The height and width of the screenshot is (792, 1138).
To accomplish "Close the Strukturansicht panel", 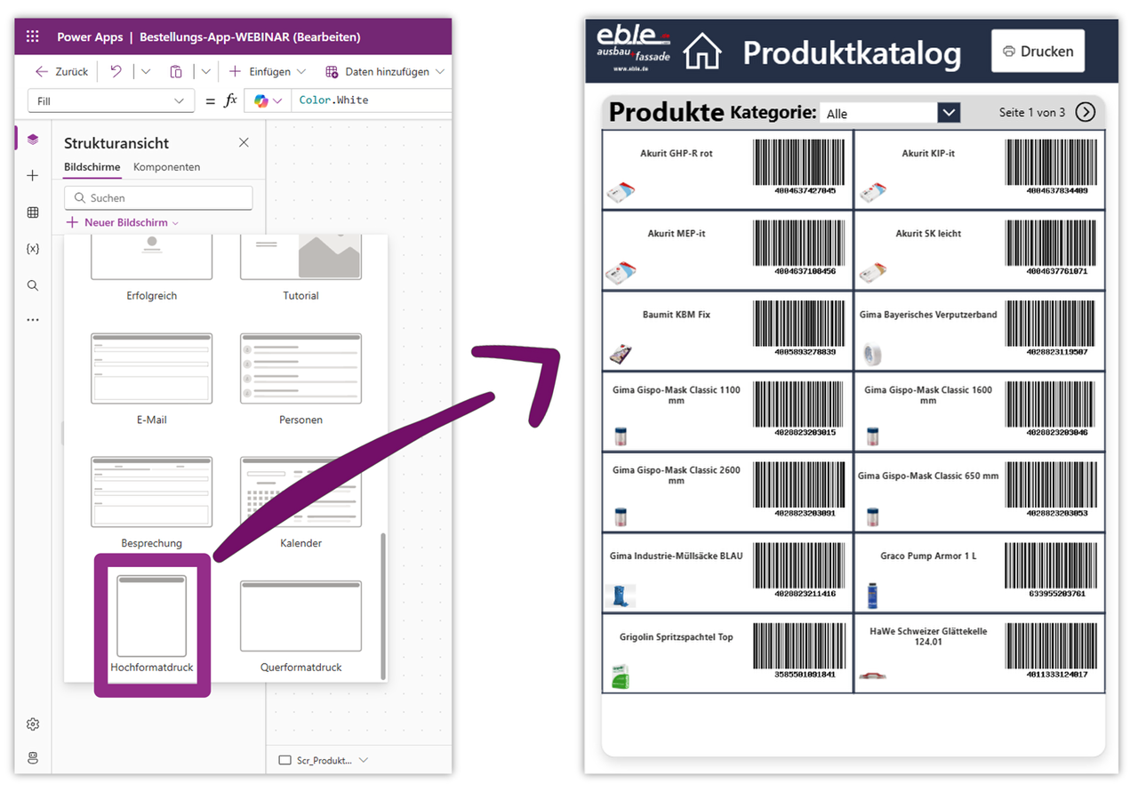I will point(244,142).
